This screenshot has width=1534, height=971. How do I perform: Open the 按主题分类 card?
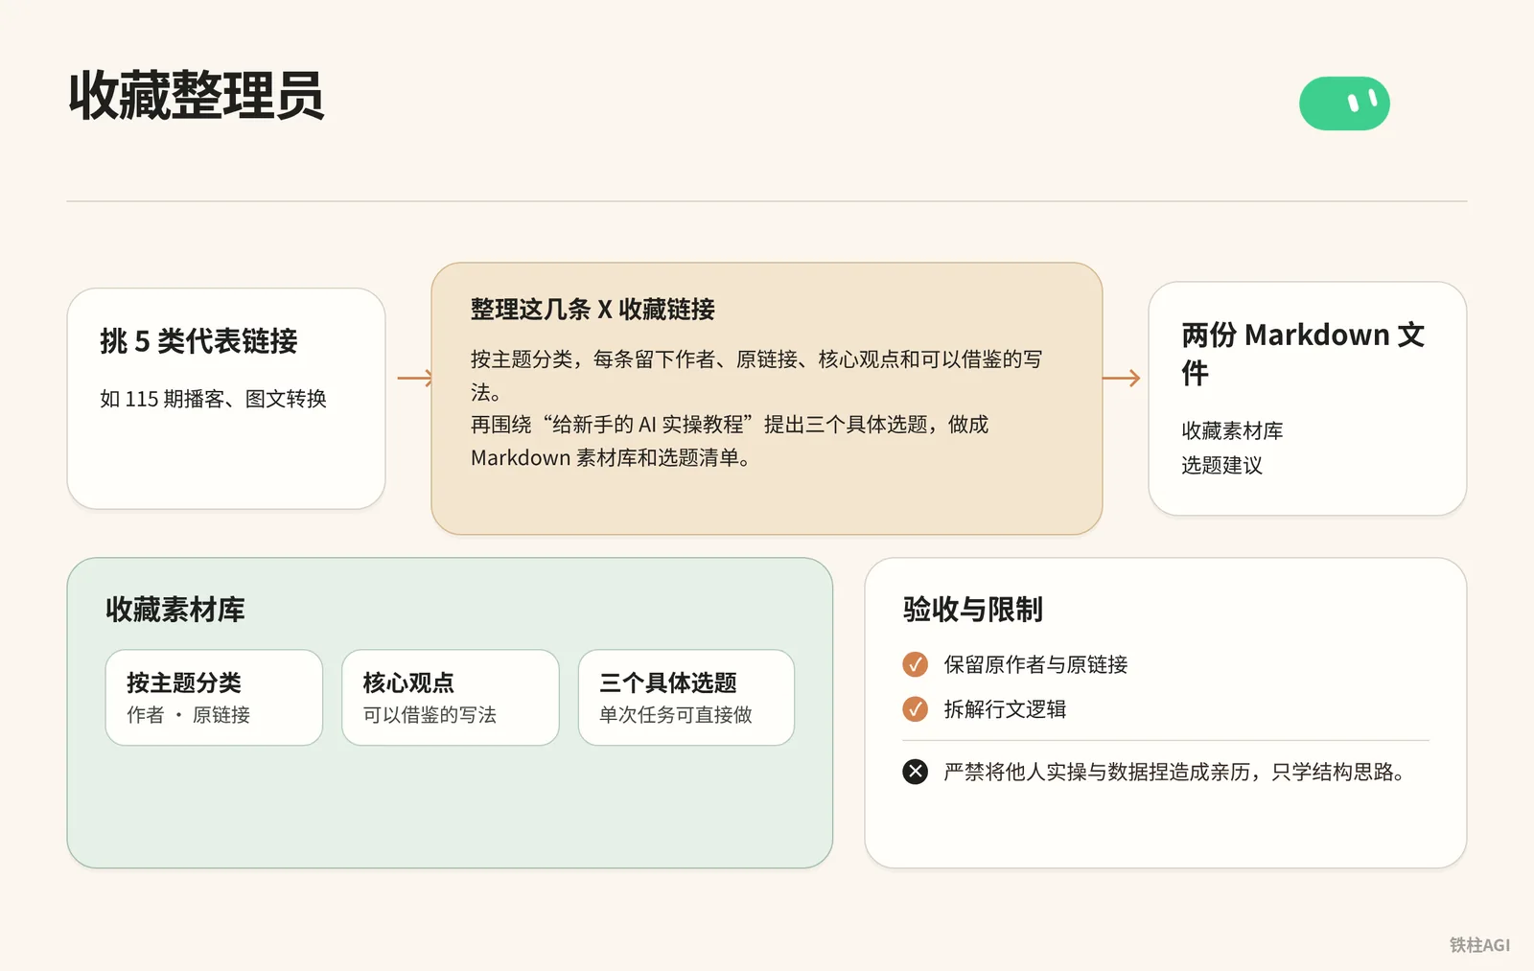pyautogui.click(x=214, y=698)
